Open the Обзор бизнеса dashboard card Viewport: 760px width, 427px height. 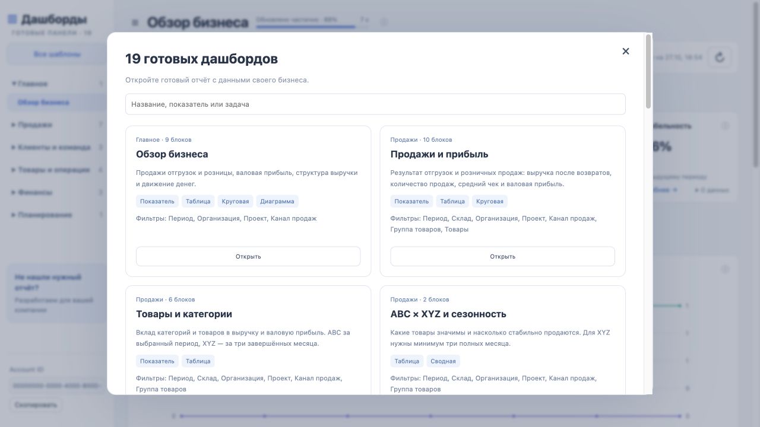tap(248, 257)
